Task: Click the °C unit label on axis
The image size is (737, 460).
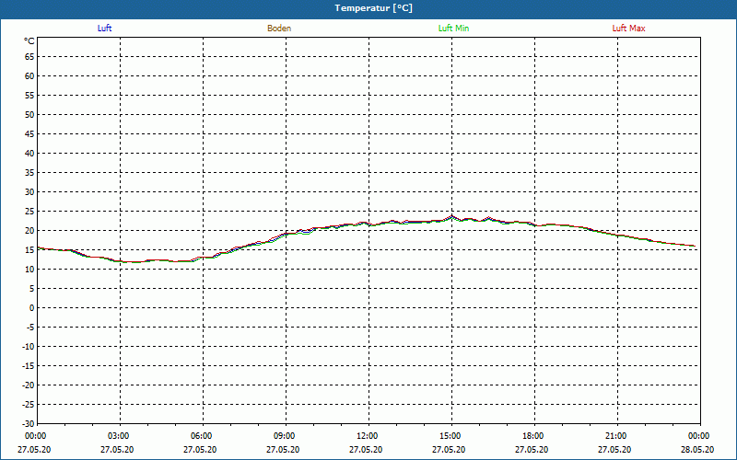Action: (x=29, y=41)
